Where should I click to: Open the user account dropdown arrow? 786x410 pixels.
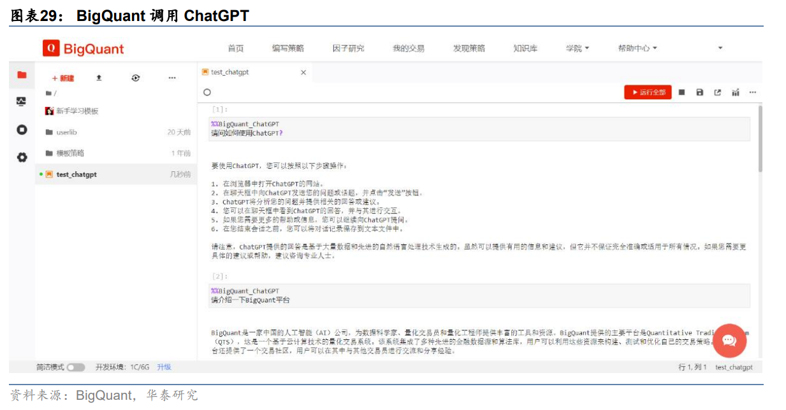(x=720, y=48)
